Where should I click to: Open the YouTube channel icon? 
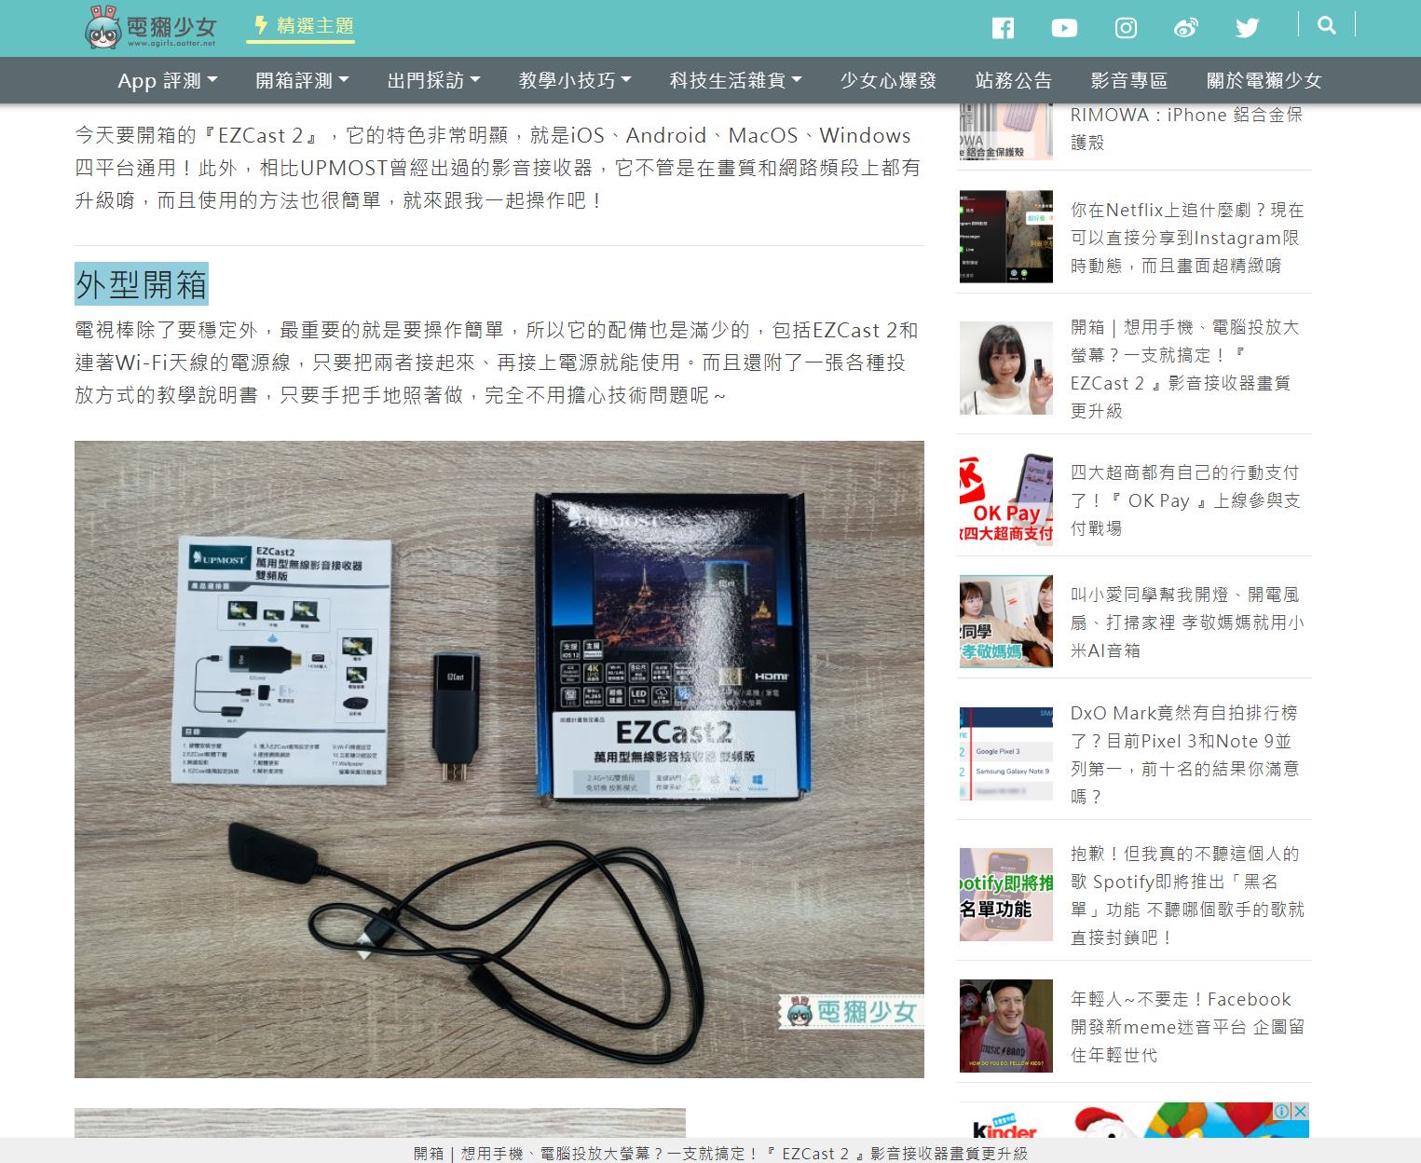click(x=1064, y=28)
